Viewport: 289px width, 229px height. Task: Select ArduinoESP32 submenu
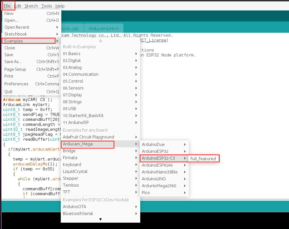click(164, 151)
